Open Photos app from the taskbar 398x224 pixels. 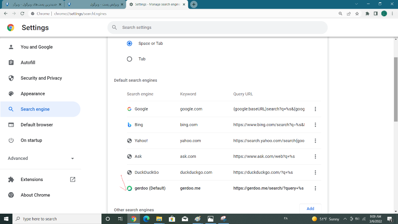(211, 219)
